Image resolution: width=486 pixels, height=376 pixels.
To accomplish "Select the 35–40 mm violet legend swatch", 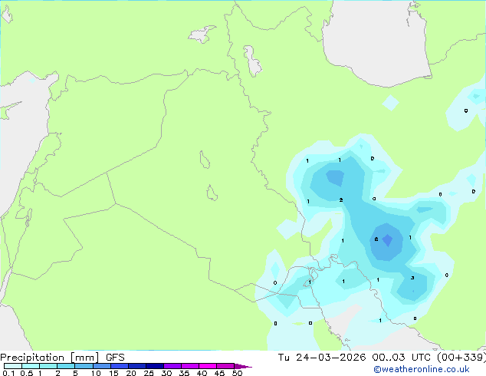I will [x=190, y=366].
